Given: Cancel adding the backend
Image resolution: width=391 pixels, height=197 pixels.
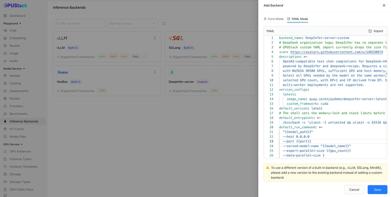Looking at the screenshot, I should point(354,190).
